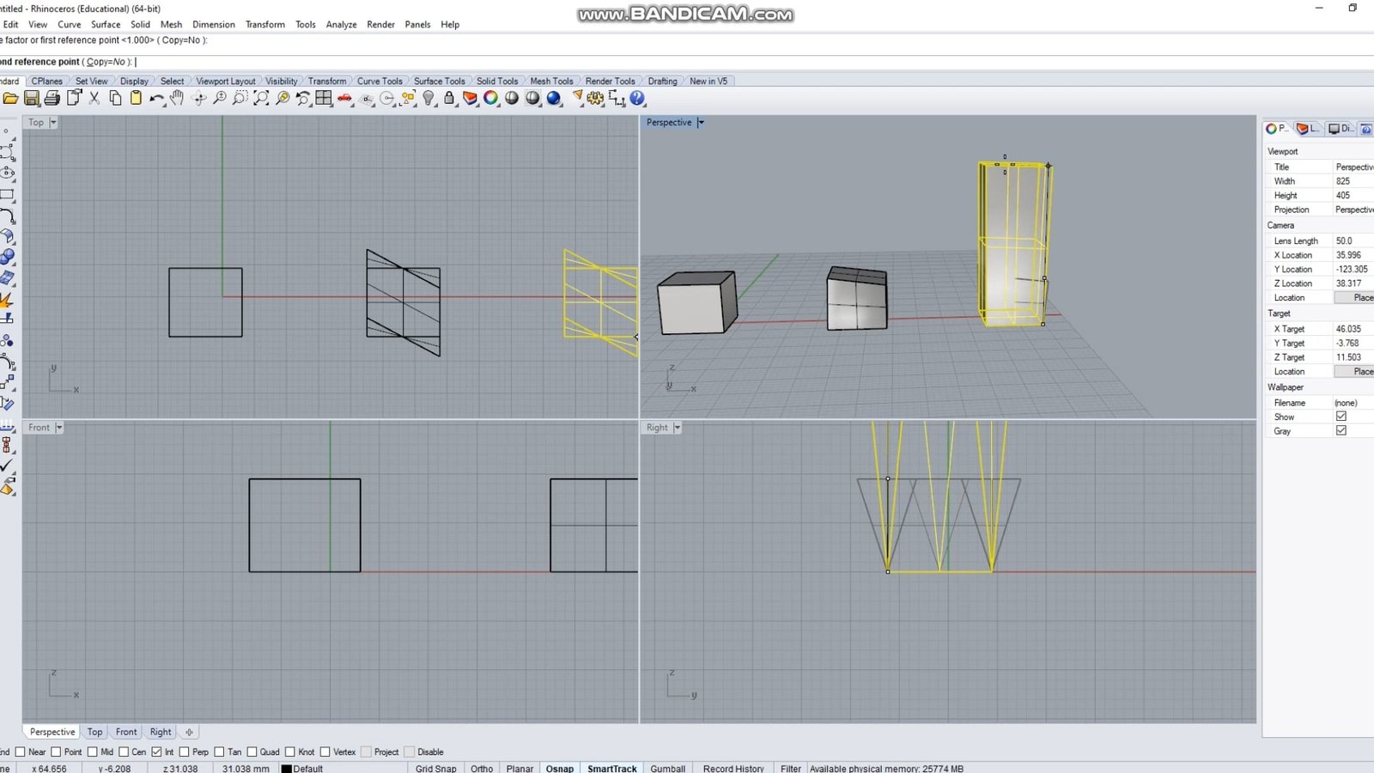Add a viewport tab with plus button
Image resolution: width=1374 pixels, height=773 pixels.
(x=189, y=732)
